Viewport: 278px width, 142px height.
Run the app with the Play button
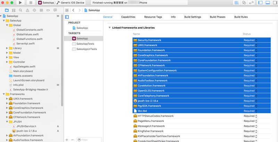21,3
